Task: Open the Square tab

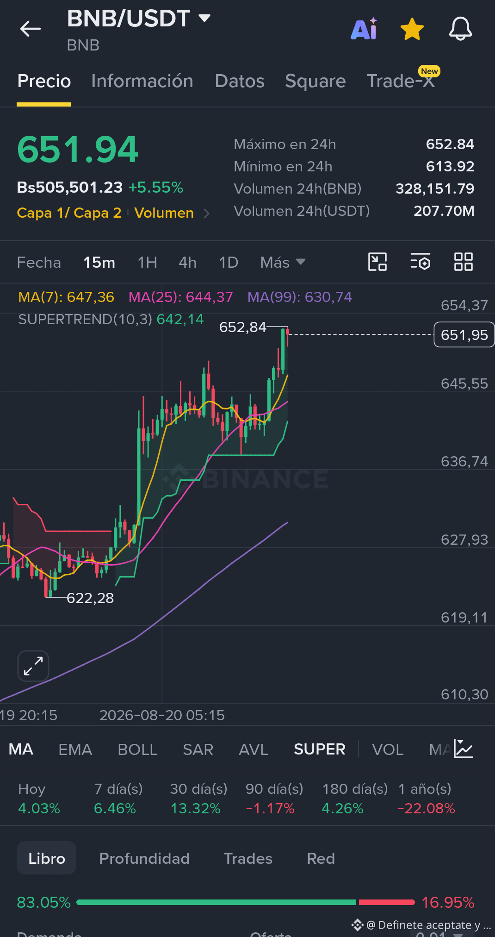Action: click(x=316, y=81)
